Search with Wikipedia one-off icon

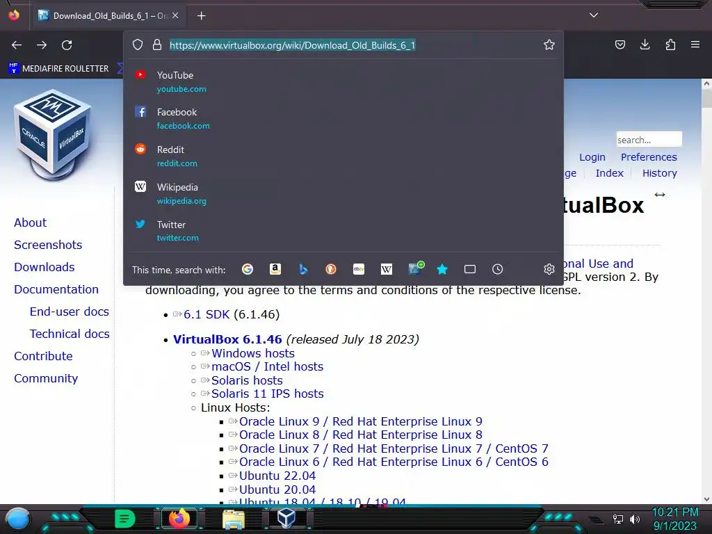click(x=387, y=269)
